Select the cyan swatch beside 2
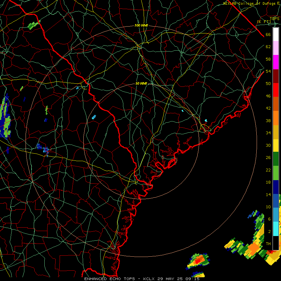The height and width of the screenshot is (281, 281). tap(276, 229)
